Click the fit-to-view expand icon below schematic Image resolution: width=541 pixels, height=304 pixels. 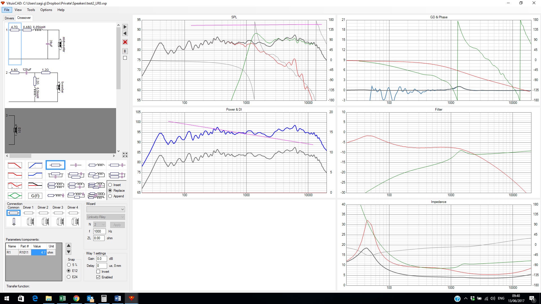pyautogui.click(x=125, y=155)
